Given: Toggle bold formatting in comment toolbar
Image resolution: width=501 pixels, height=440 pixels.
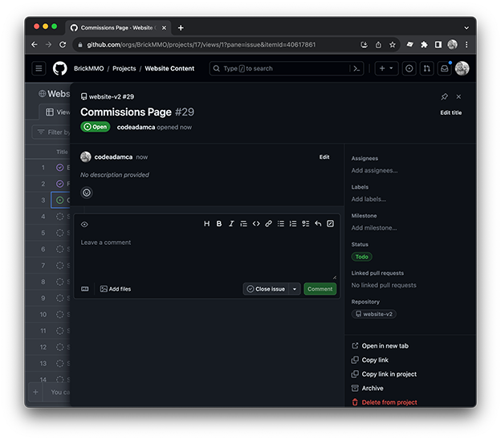Looking at the screenshot, I should (218, 224).
